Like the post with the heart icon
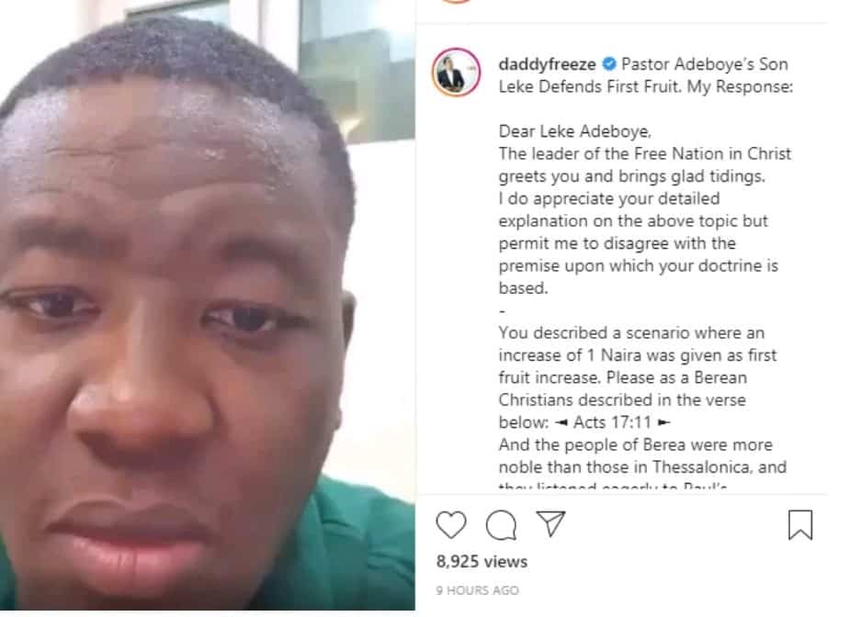Screen dimensions: 861x617 pos(451,524)
